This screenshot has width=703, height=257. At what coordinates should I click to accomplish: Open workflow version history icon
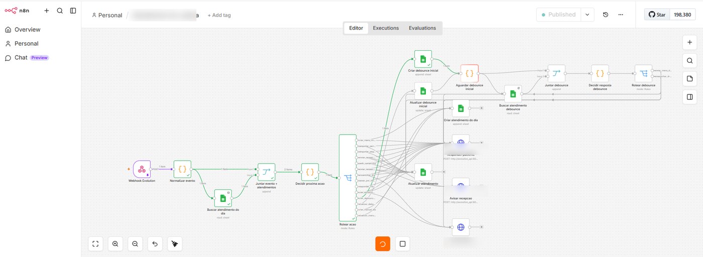(606, 15)
